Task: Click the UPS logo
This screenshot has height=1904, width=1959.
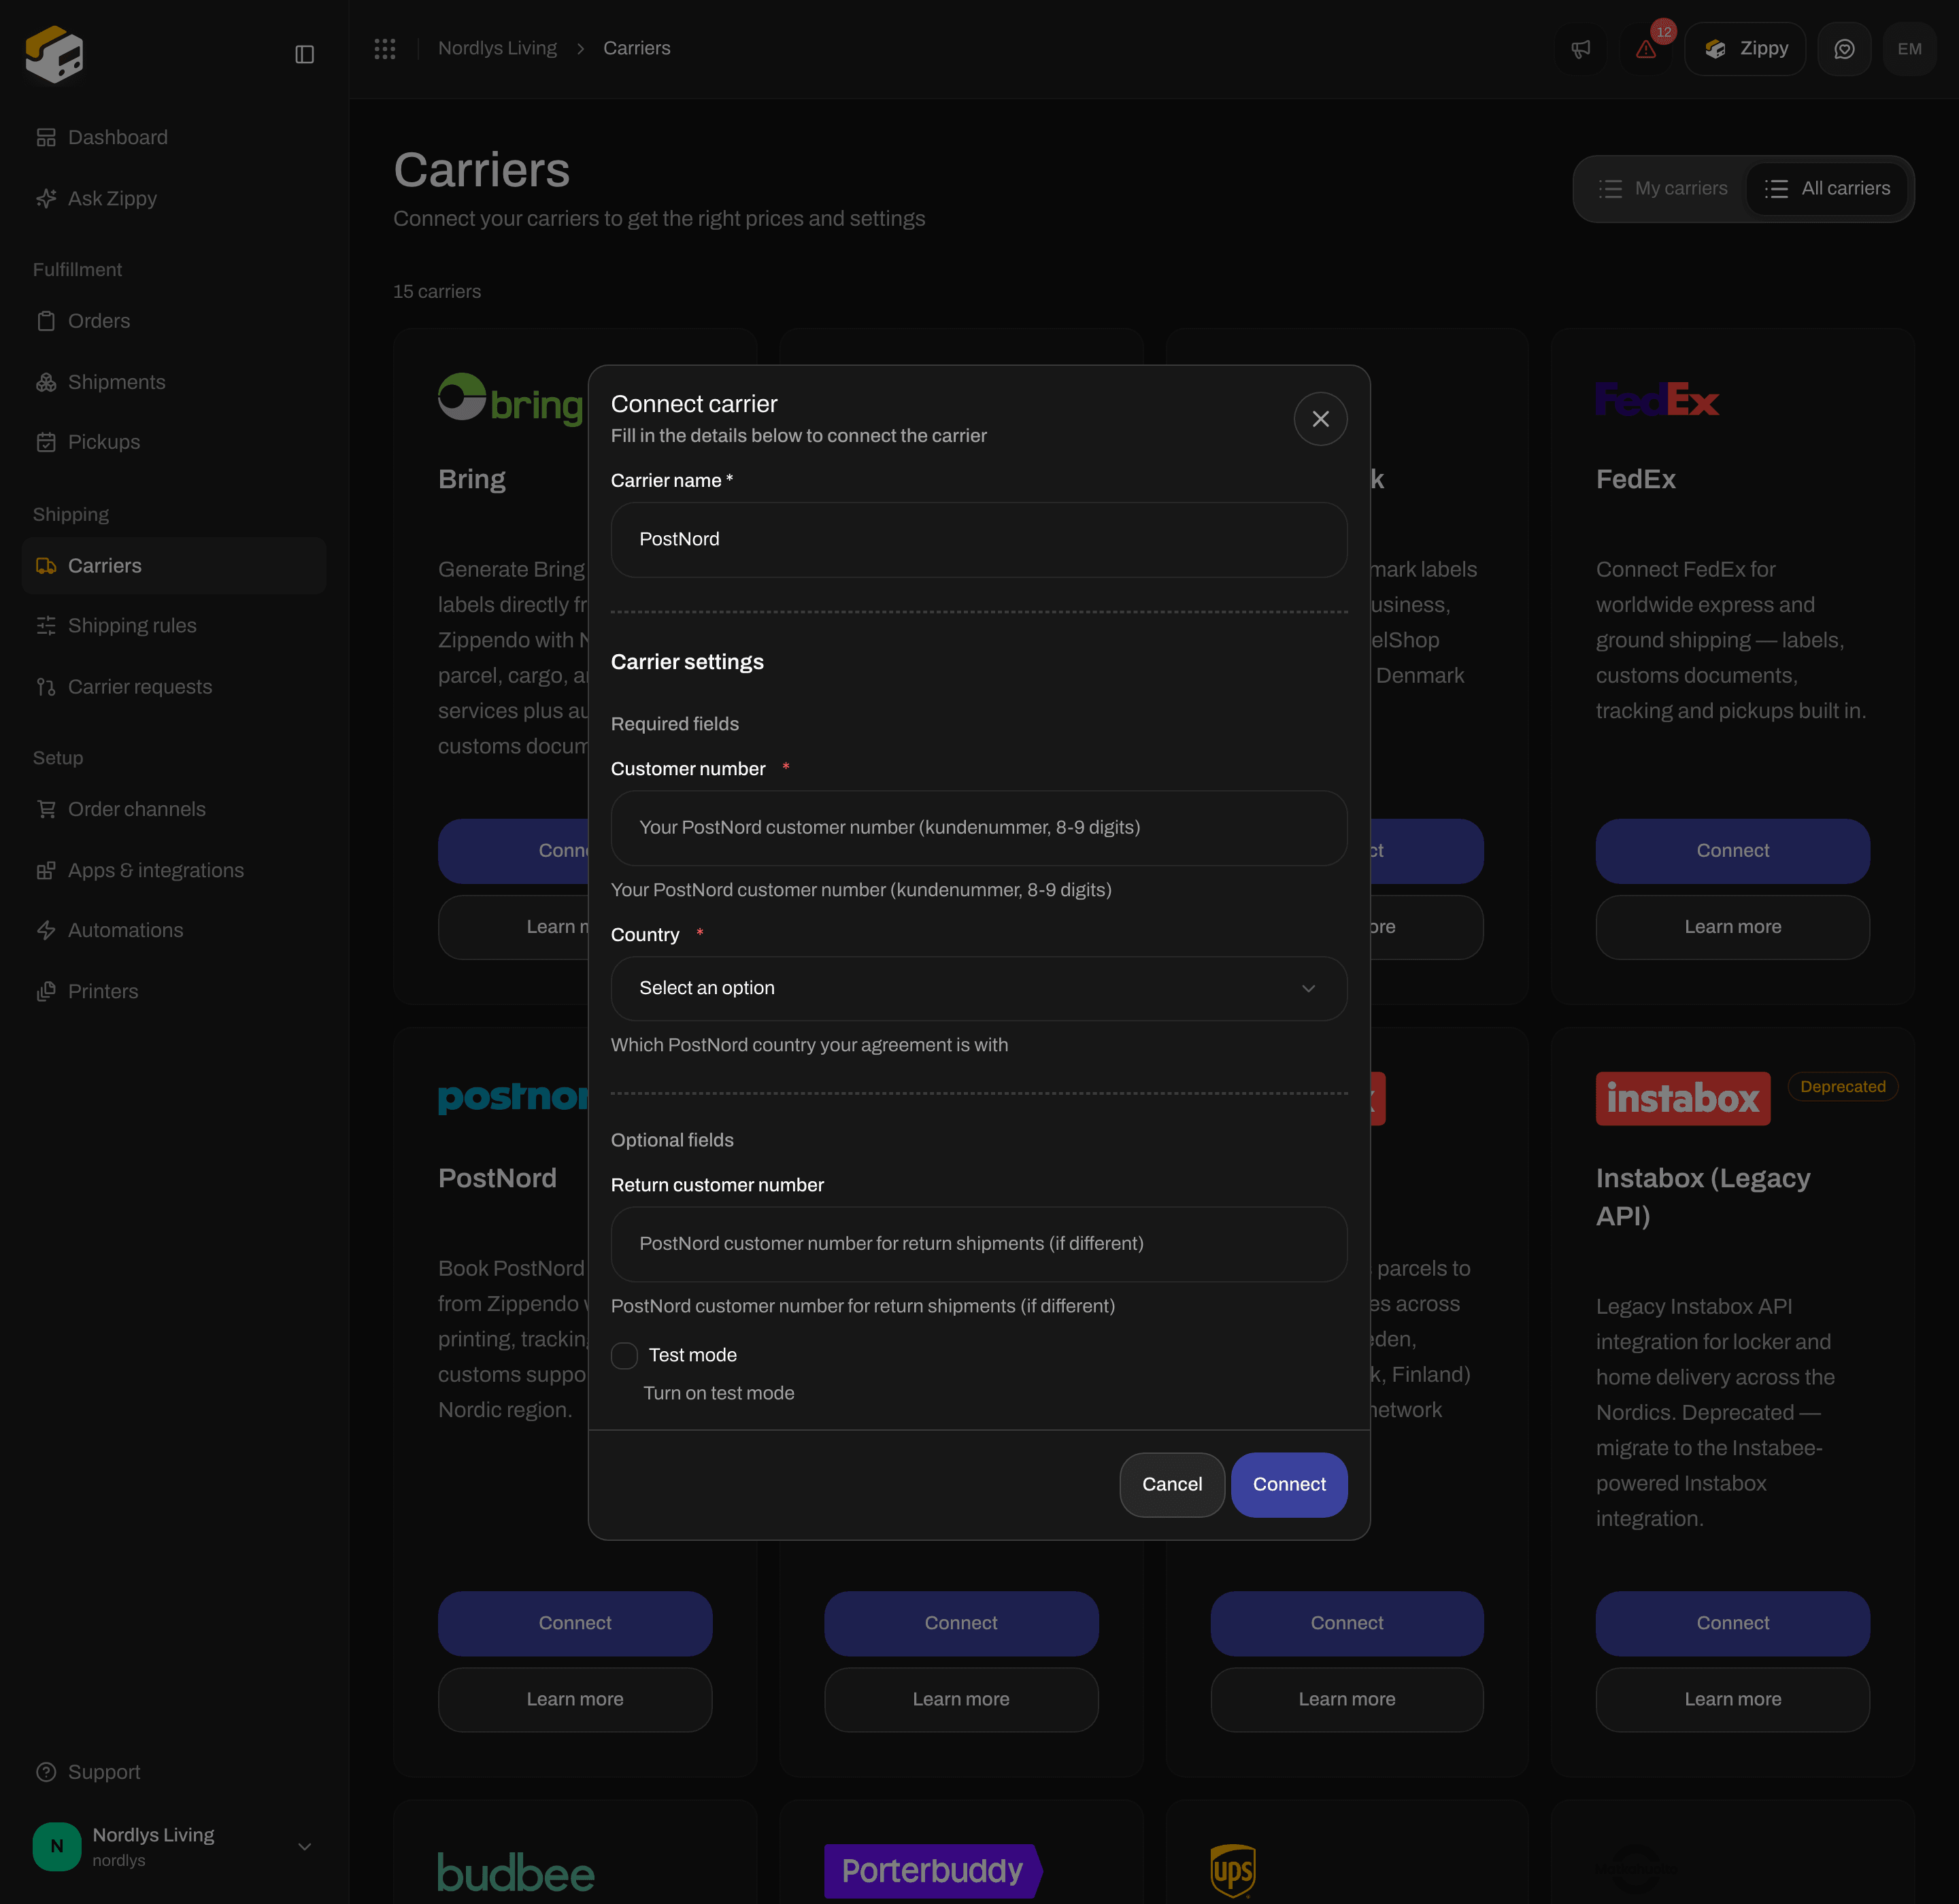Action: pos(1233,1871)
